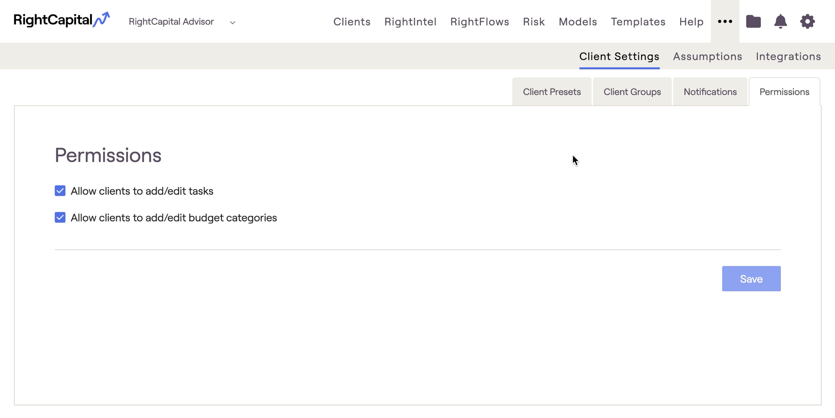Uncheck Allow clients to add/edit tasks

tap(60, 191)
